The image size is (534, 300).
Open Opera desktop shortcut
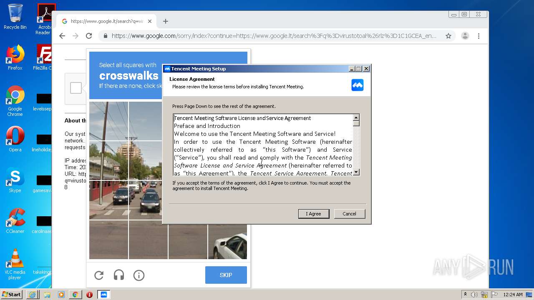(x=15, y=139)
